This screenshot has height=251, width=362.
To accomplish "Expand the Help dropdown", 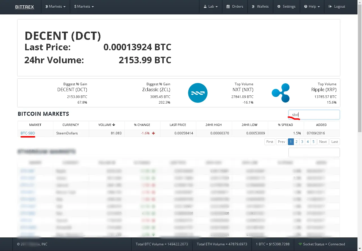I will point(312,6).
